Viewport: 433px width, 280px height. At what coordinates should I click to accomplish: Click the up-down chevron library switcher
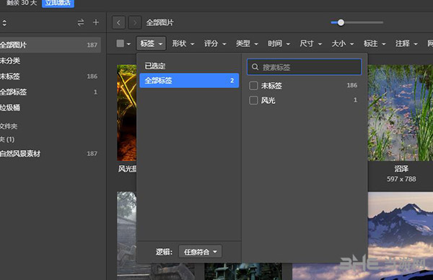(4, 22)
